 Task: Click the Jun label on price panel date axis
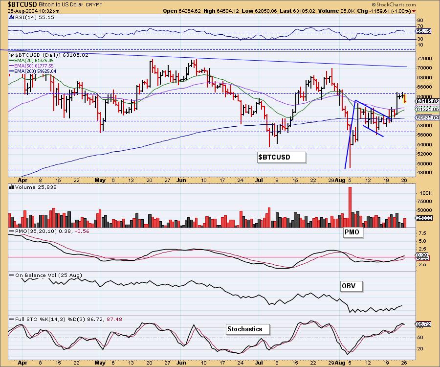[x=181, y=180]
